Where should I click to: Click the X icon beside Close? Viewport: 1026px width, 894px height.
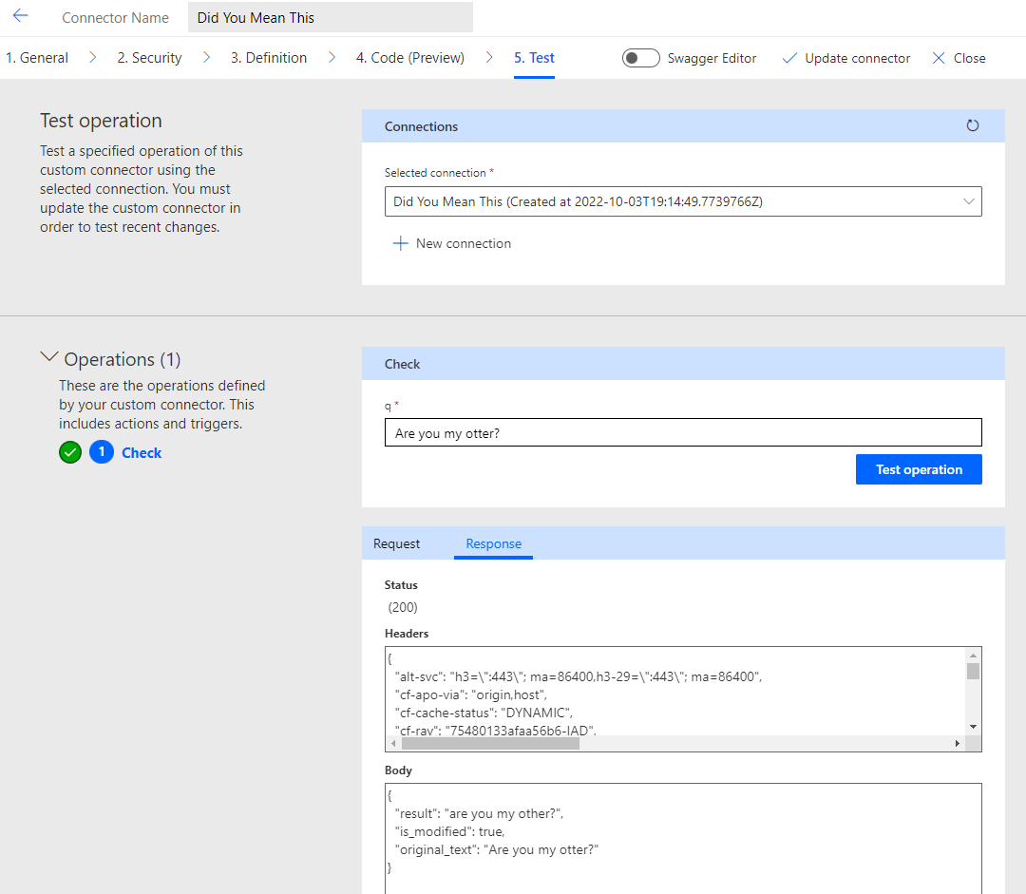[939, 58]
